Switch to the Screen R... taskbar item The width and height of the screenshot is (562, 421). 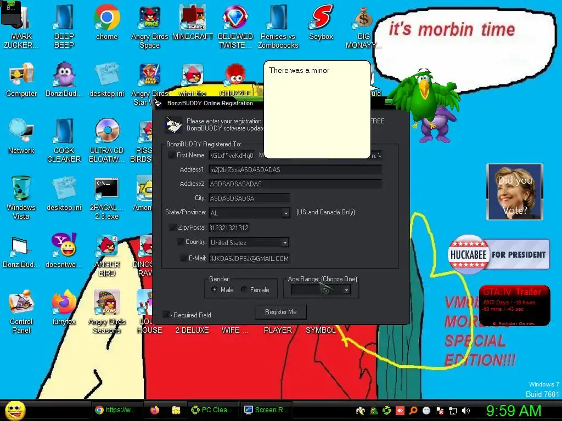(x=266, y=410)
